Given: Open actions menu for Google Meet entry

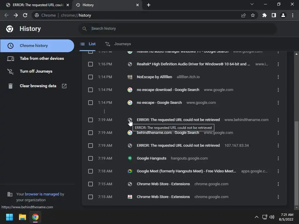Looking at the screenshot, I should pyautogui.click(x=278, y=171).
